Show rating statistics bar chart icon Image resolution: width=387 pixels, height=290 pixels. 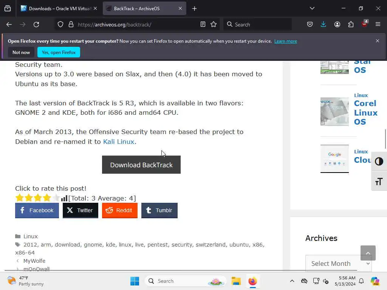coord(64,198)
